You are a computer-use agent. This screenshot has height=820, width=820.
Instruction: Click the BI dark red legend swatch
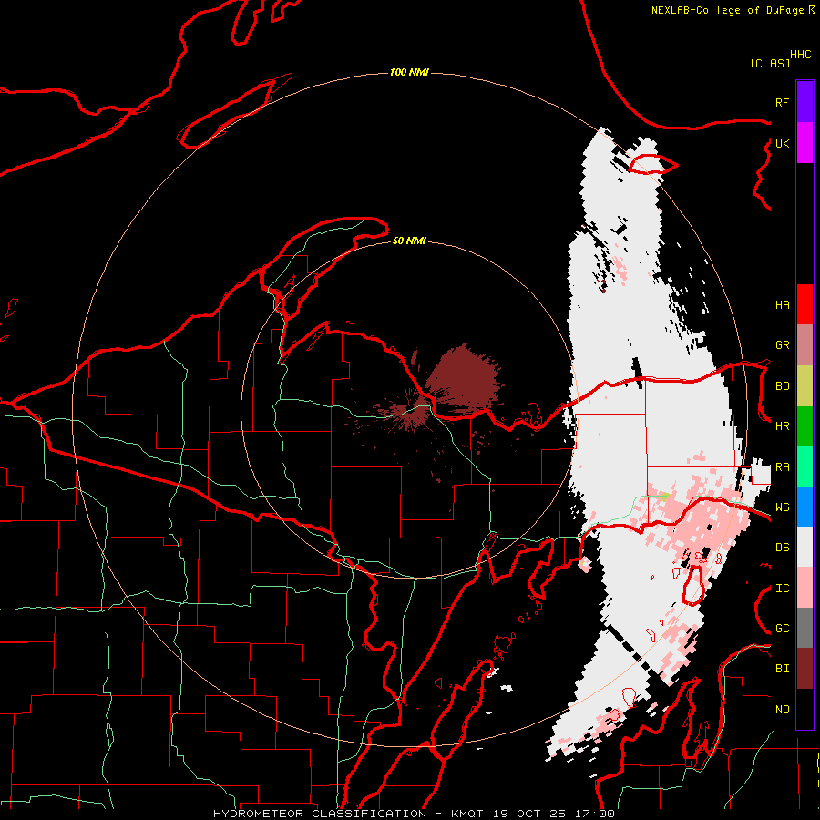(x=805, y=669)
